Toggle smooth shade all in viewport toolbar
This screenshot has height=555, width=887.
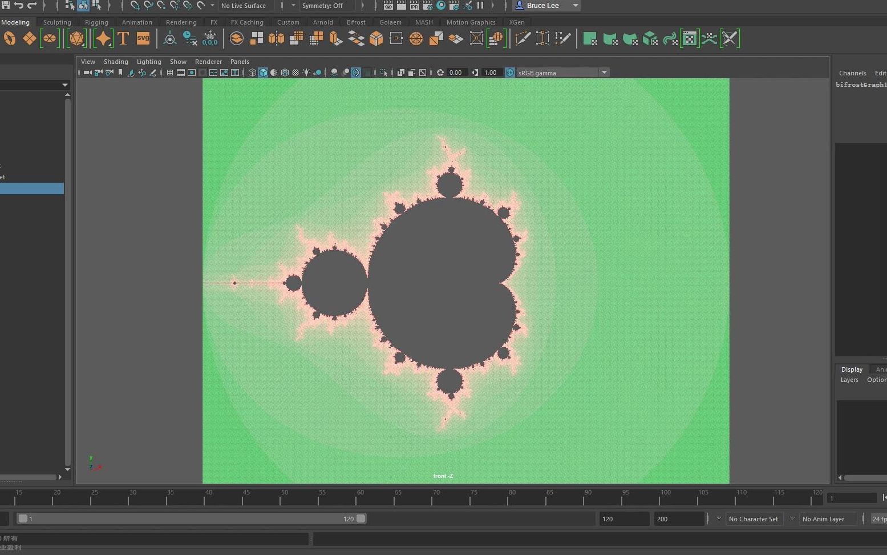263,73
